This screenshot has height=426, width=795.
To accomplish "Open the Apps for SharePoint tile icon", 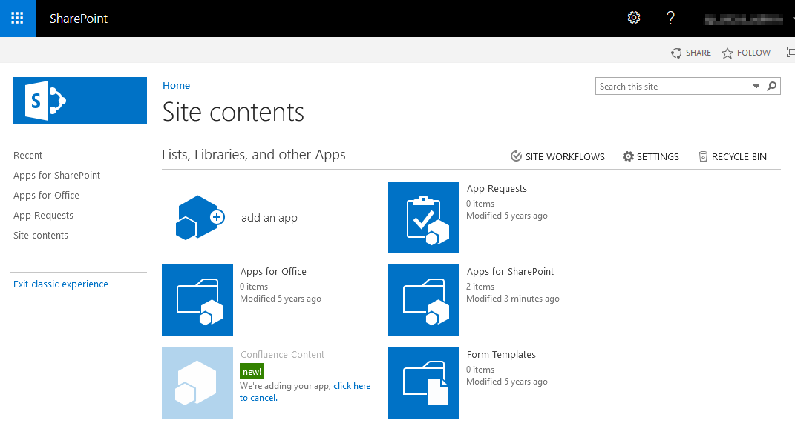I will pyautogui.click(x=424, y=300).
